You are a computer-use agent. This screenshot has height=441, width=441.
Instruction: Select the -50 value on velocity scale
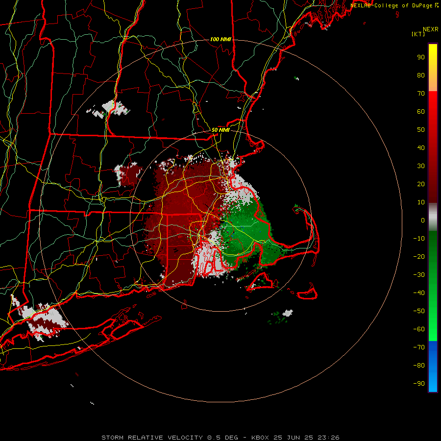pos(419,311)
